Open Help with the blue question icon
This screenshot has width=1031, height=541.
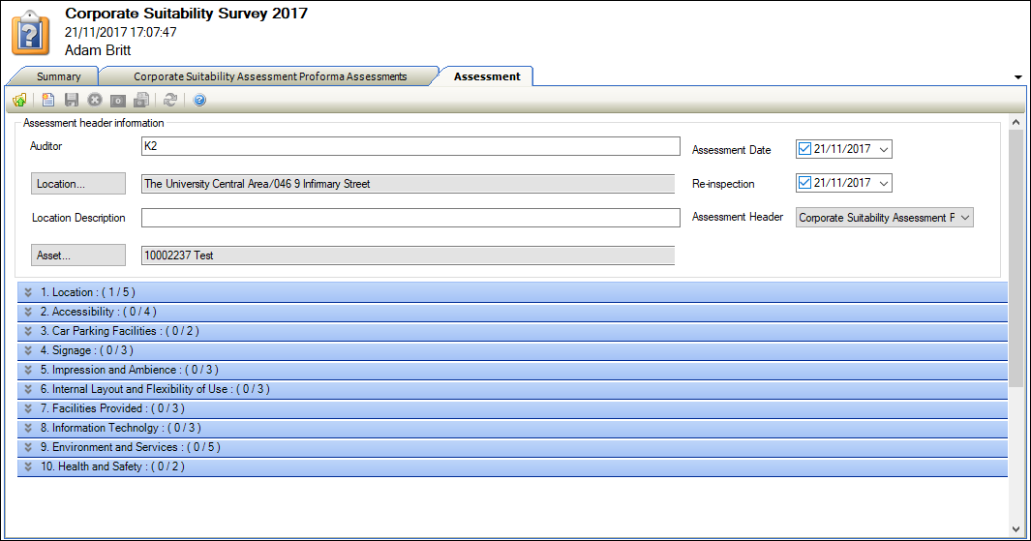click(200, 100)
